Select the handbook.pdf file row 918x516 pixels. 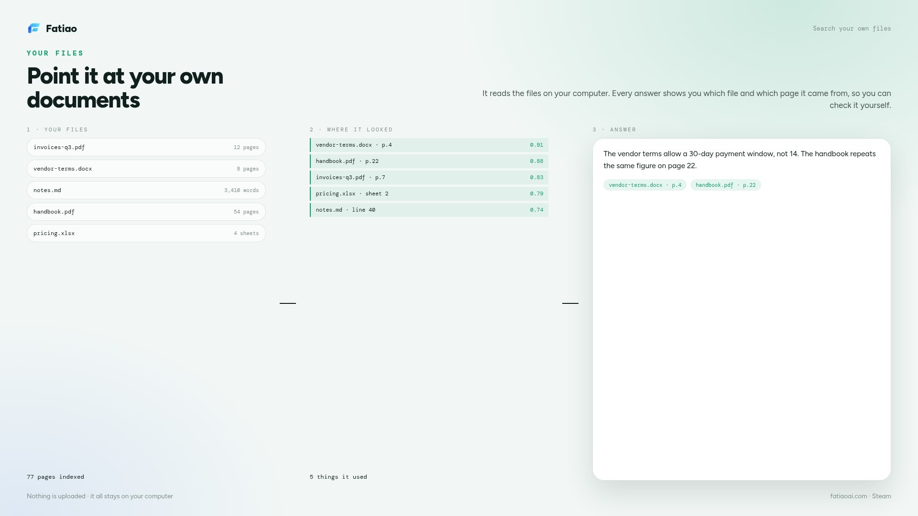pos(146,212)
